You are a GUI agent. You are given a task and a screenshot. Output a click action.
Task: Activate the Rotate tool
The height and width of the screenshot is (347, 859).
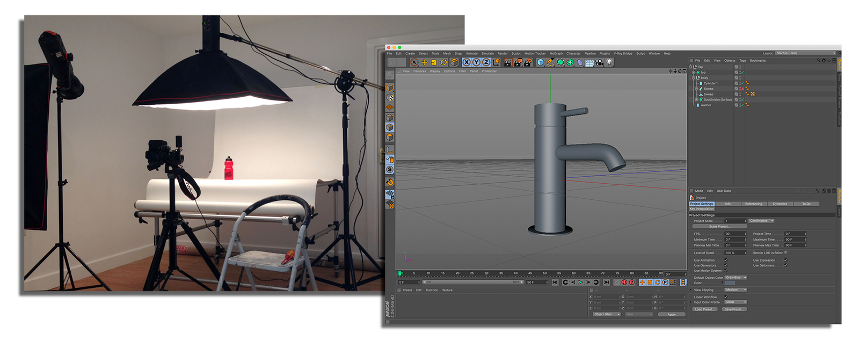click(444, 62)
